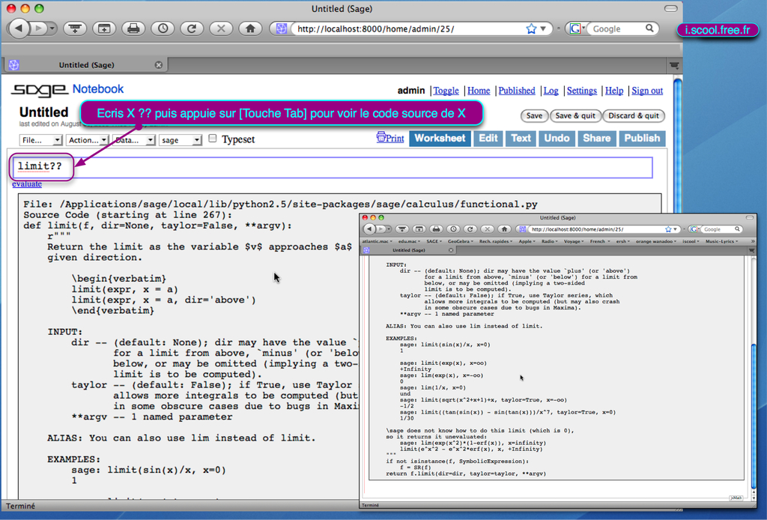Click Home icon in small overlapping window
The height and width of the screenshot is (520, 767).
click(x=504, y=229)
